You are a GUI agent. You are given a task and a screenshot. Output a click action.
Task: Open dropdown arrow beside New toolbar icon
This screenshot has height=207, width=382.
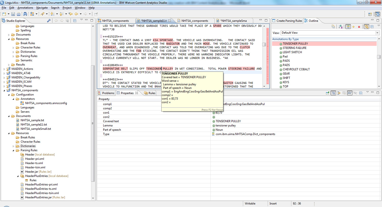[9, 14]
